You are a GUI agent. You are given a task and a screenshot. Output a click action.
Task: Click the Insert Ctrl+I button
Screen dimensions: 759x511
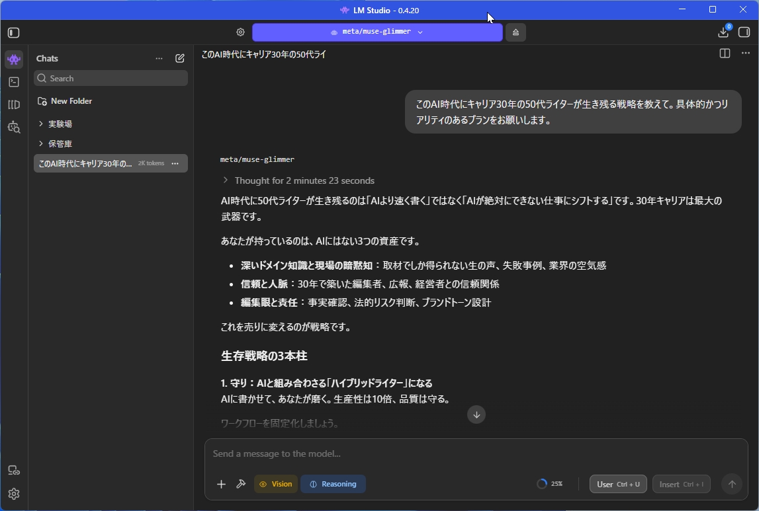point(682,484)
